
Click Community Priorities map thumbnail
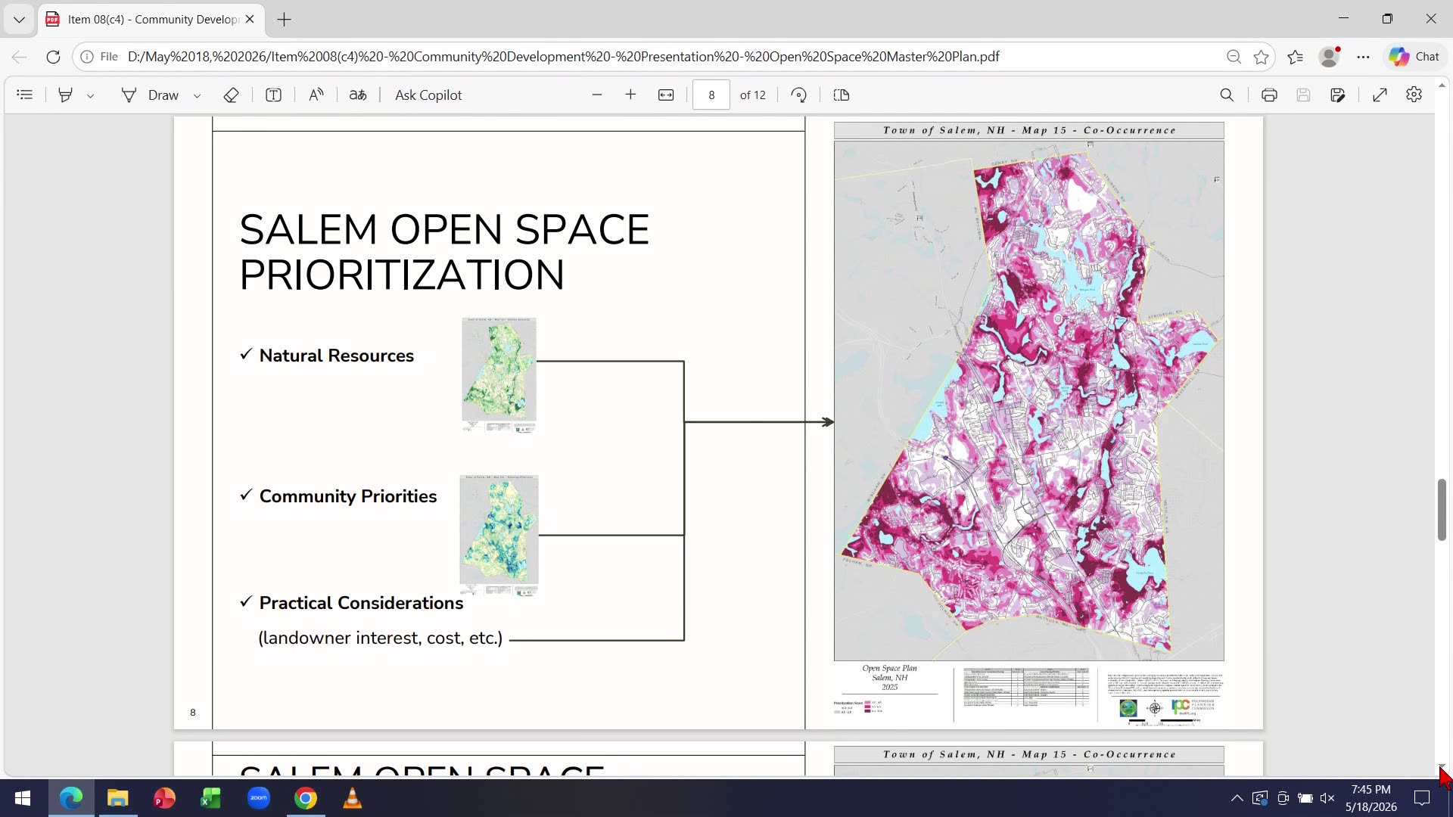499,536
